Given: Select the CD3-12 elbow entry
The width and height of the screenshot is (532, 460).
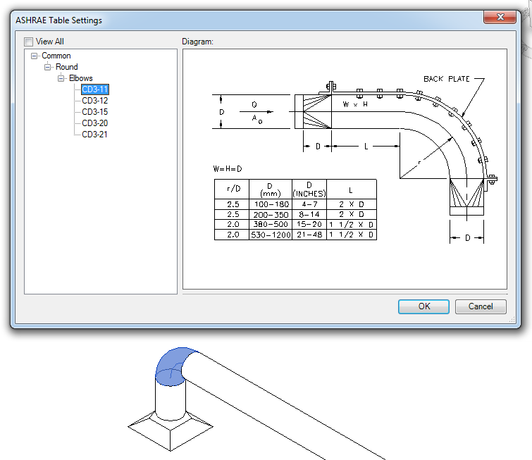Looking at the screenshot, I should (95, 101).
